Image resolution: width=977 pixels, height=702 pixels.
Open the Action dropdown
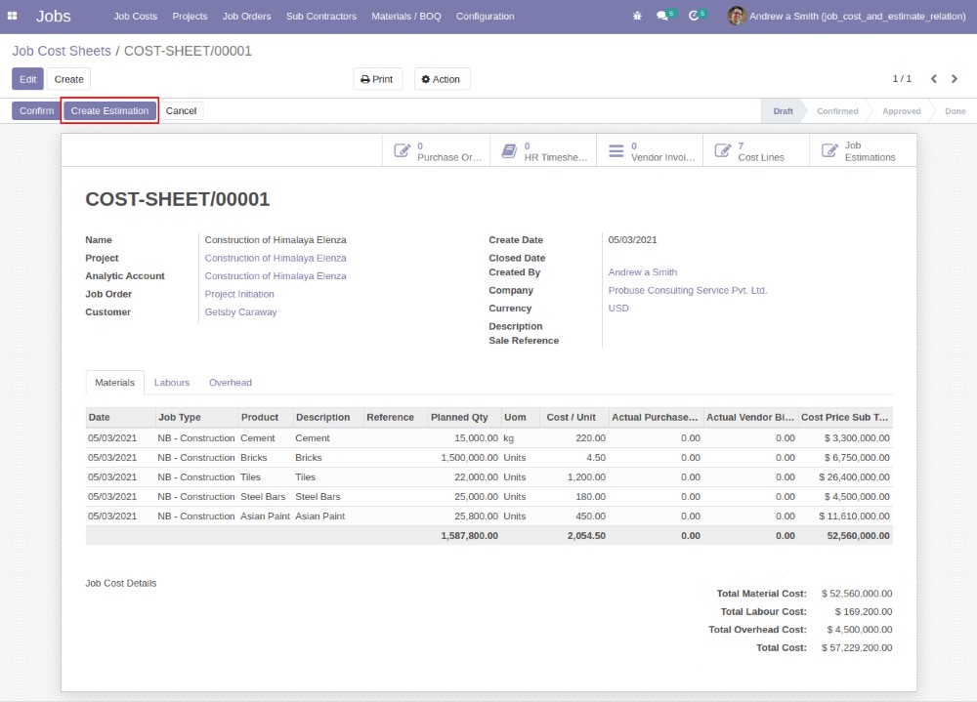[x=442, y=79]
